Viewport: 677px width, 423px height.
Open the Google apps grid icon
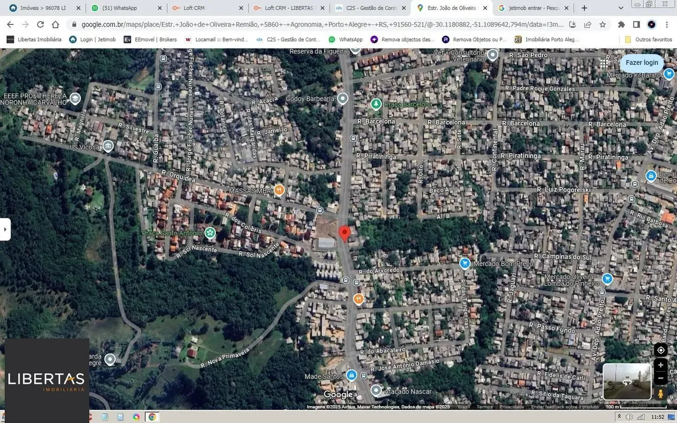pos(603,63)
